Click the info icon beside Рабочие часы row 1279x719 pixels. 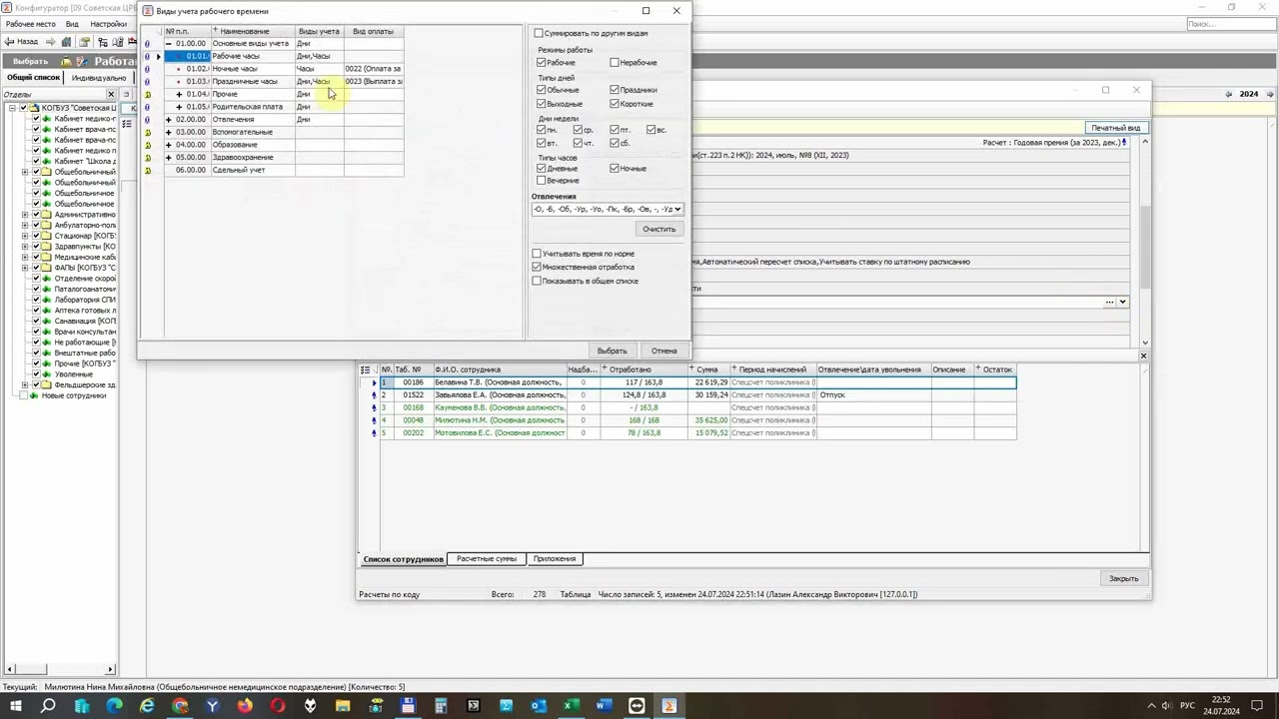147,56
